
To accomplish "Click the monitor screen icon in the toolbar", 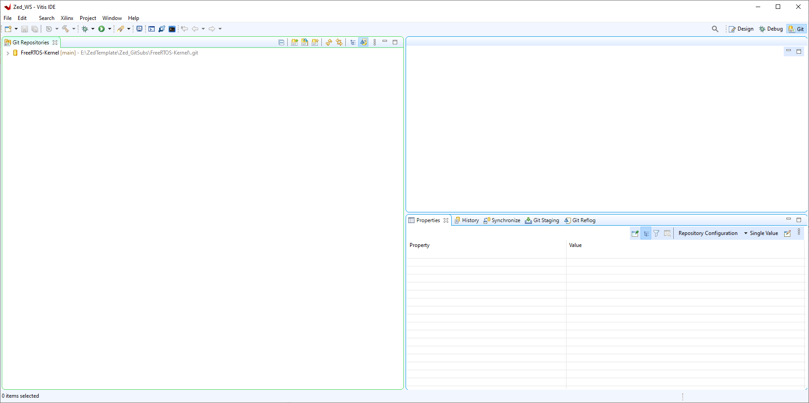I will click(139, 29).
